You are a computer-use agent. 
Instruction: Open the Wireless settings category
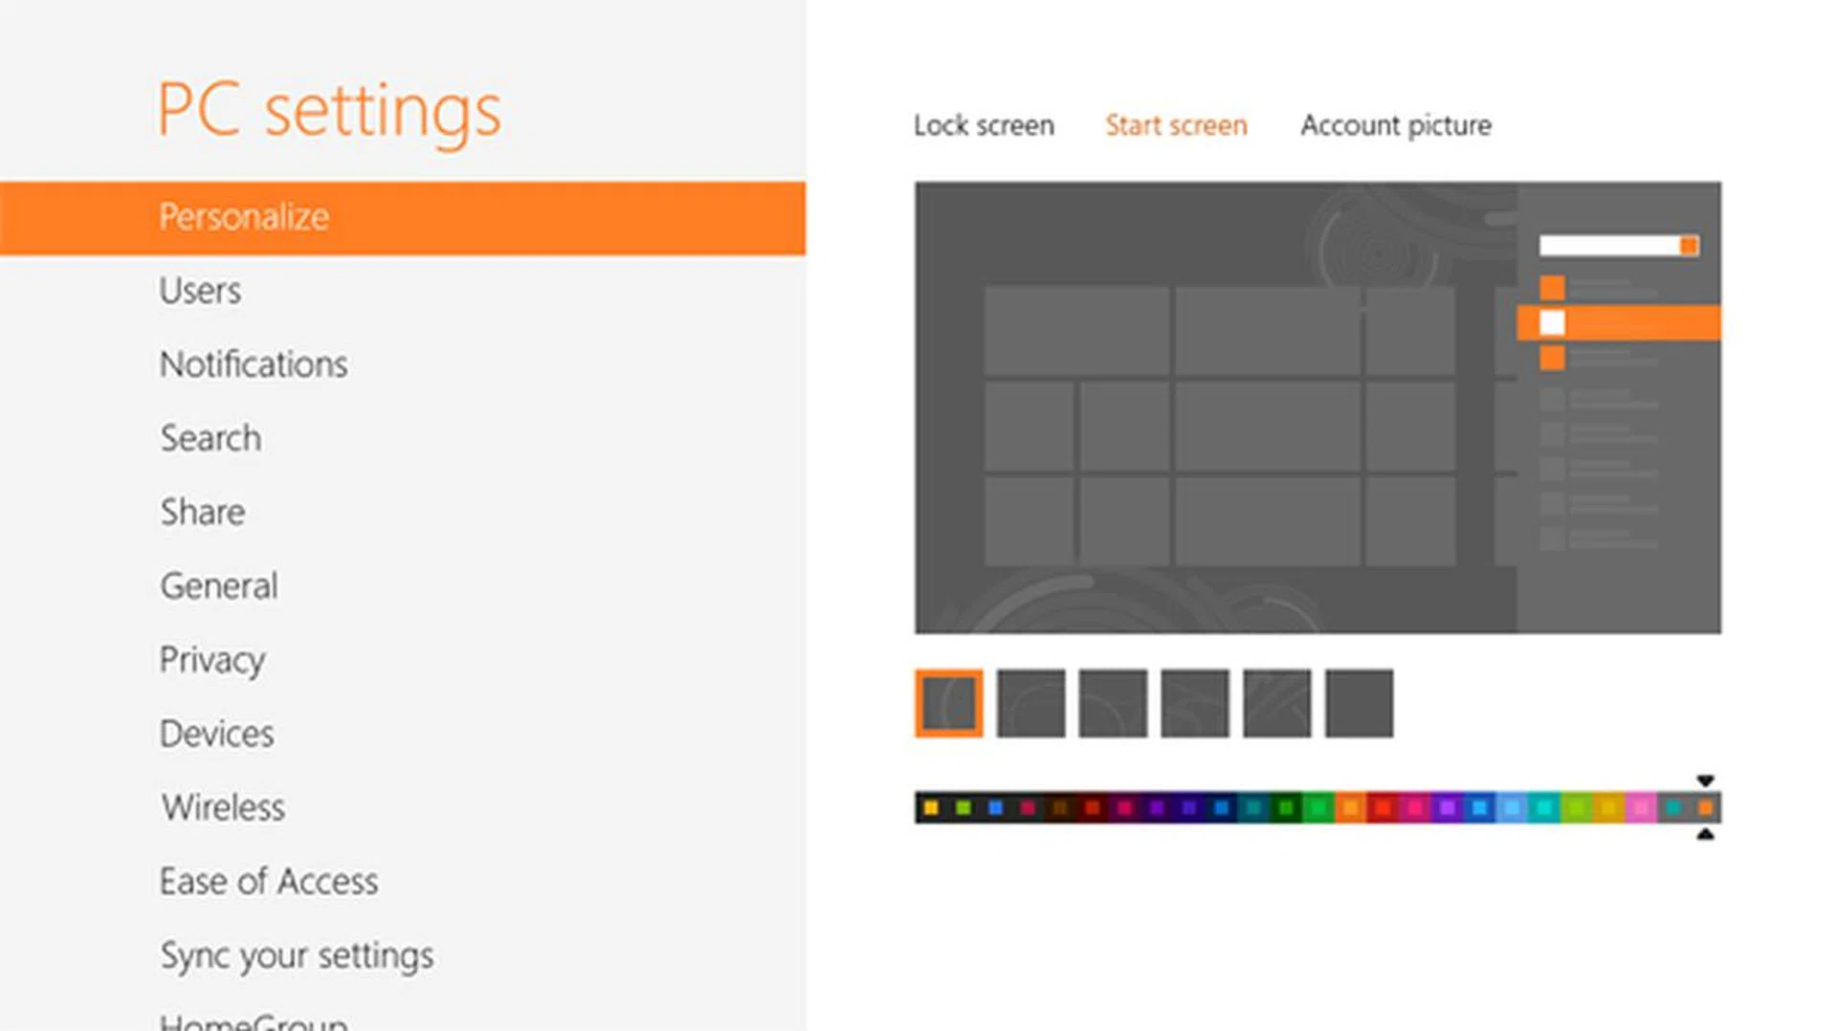coord(222,807)
